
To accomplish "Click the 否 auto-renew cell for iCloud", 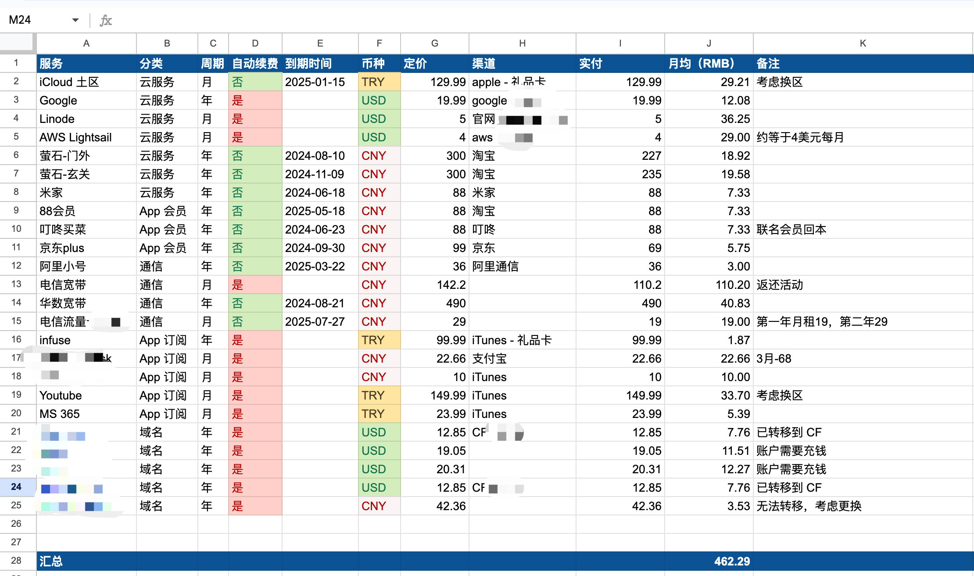I will pos(255,82).
